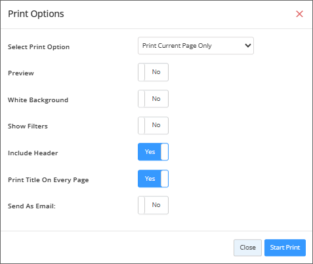Click the Preview label text
Viewport: 313px width, 264px height.
[x=21, y=73]
